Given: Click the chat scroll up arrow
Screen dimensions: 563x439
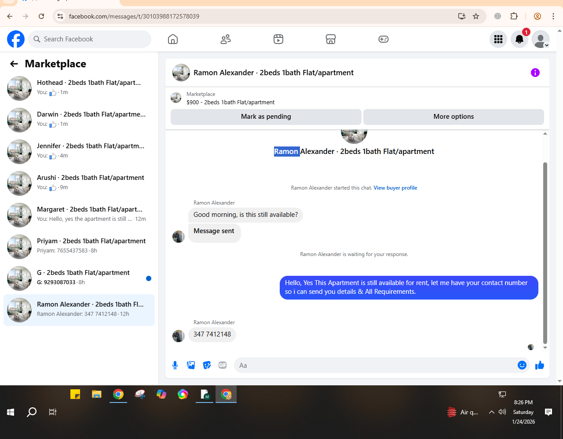Looking at the screenshot, I should point(545,133).
